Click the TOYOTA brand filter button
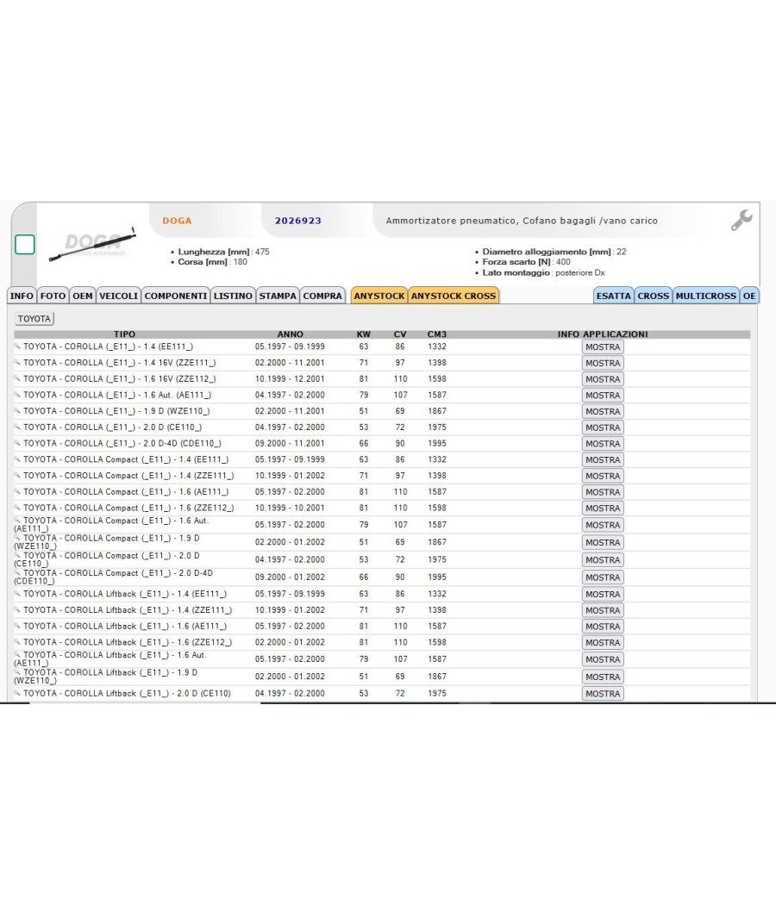The image size is (776, 905). click(34, 319)
